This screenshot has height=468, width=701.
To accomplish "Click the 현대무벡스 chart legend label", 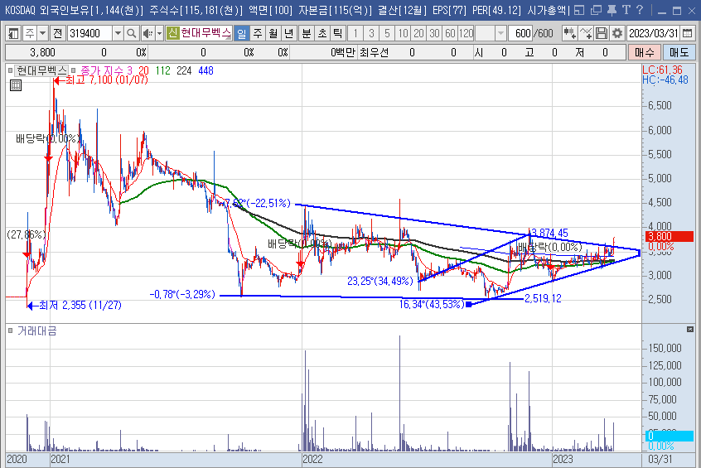I will point(41,70).
